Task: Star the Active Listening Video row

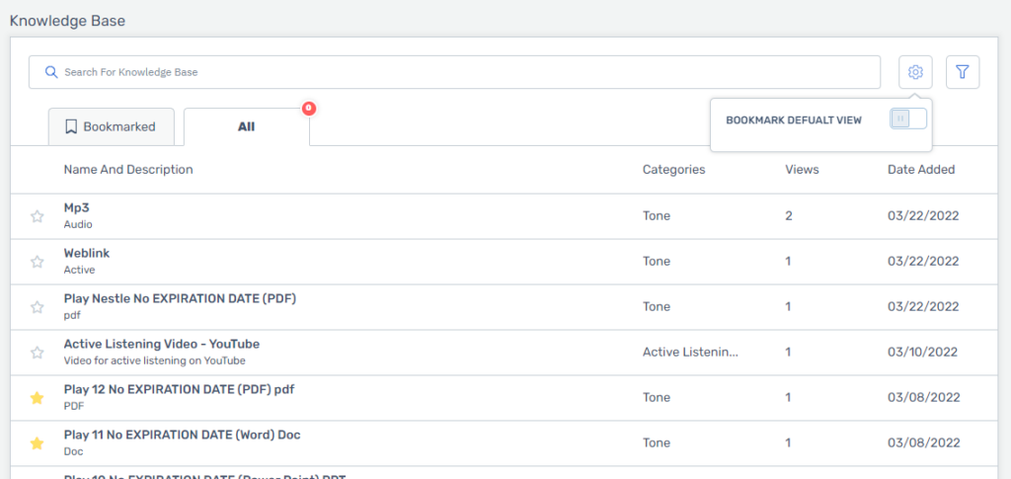Action: [38, 353]
